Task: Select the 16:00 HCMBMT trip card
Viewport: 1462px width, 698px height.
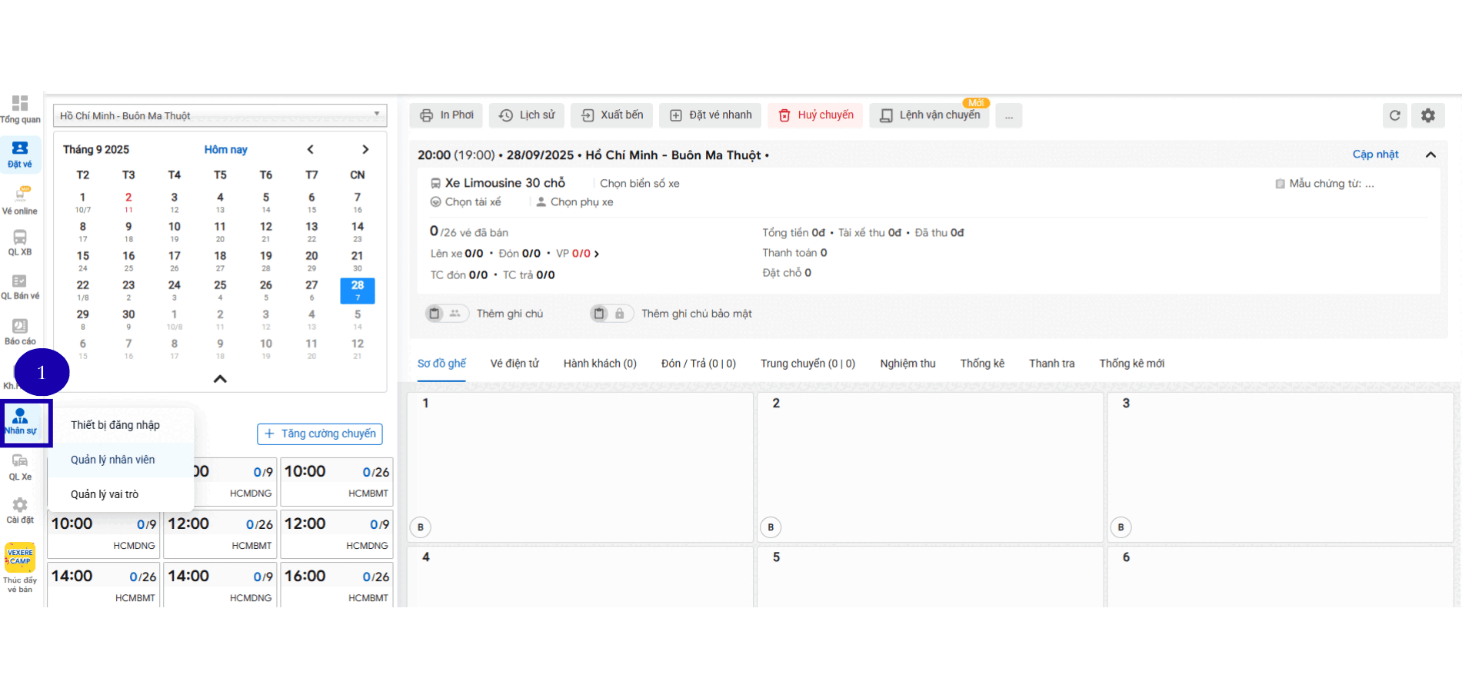Action: pyautogui.click(x=337, y=585)
